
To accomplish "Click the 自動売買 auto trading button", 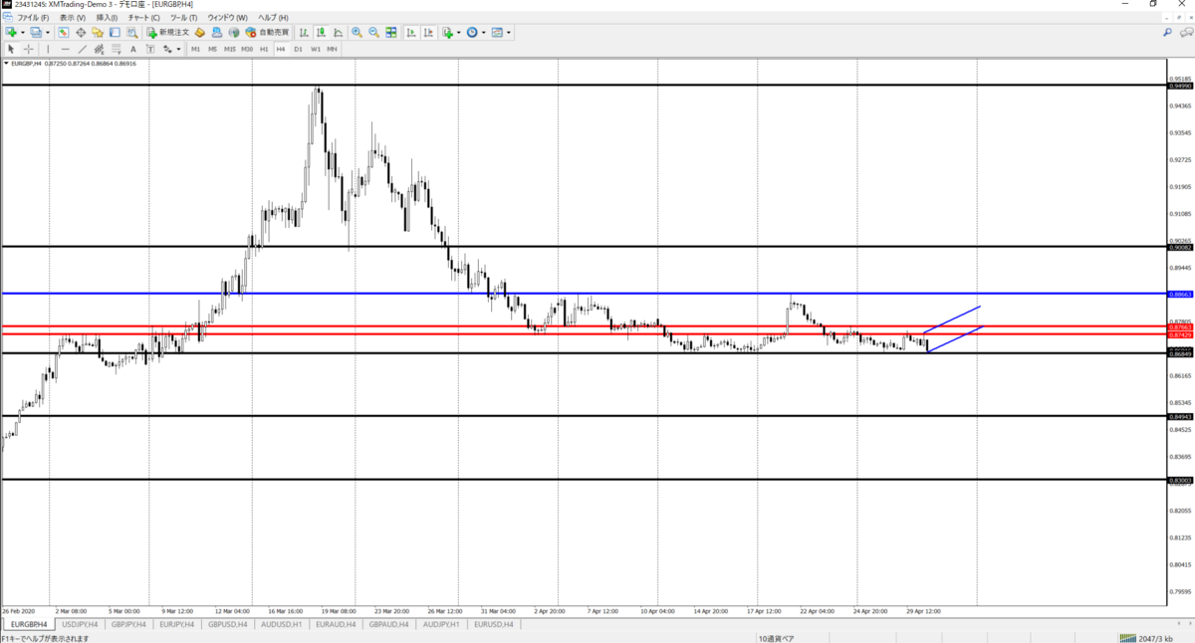I will click(267, 32).
